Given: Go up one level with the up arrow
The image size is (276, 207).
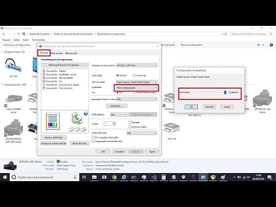Looking at the screenshot, I should (x=18, y=34).
